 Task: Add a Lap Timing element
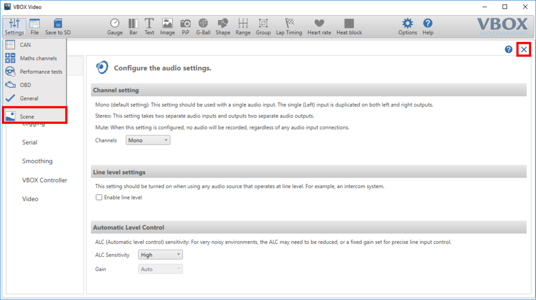coord(289,27)
